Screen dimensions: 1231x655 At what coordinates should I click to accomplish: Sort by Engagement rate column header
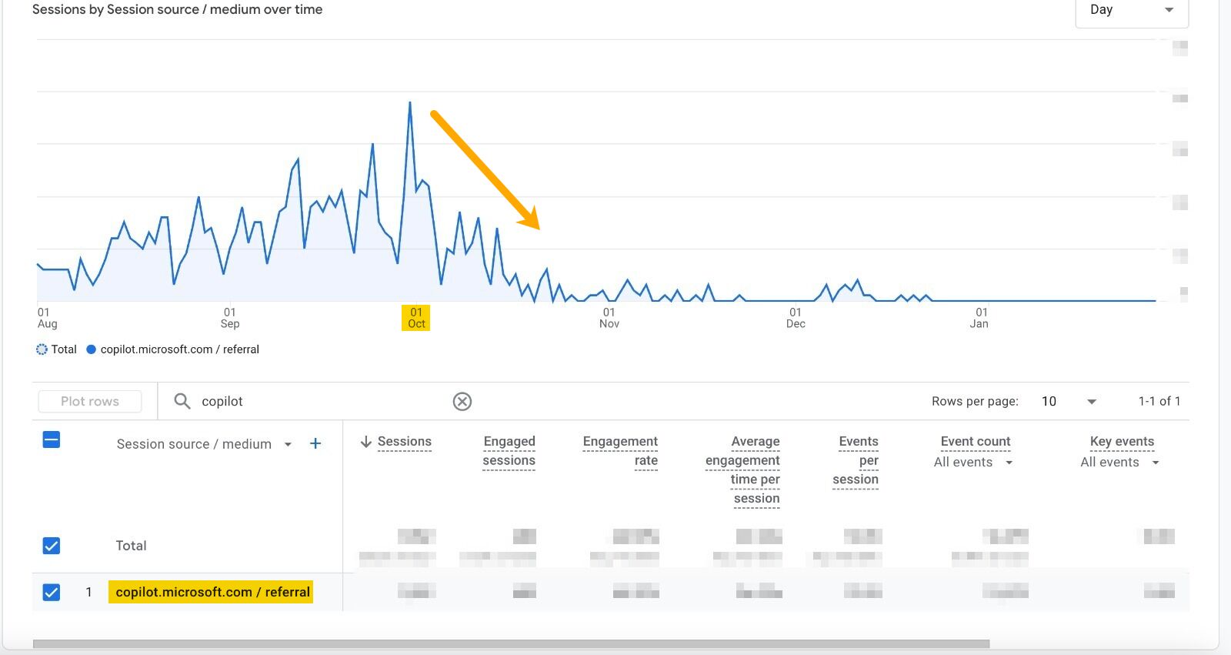[x=620, y=450]
